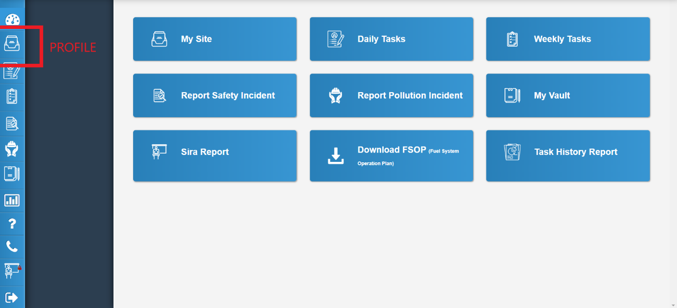The height and width of the screenshot is (308, 677).
Task: Select the Report Pollution Incident tile
Action: 391,96
